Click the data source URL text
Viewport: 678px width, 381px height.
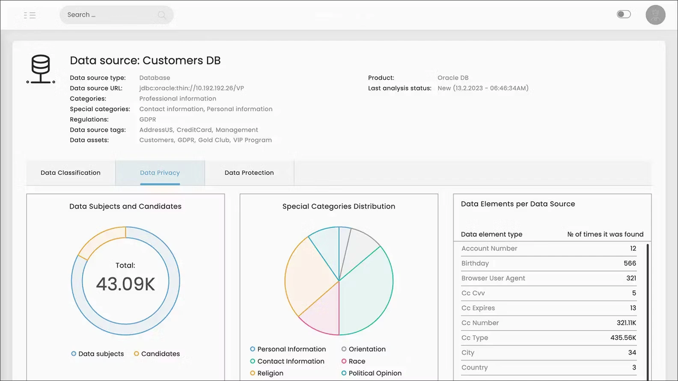click(191, 88)
